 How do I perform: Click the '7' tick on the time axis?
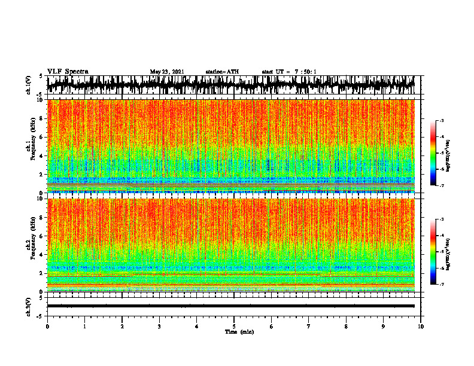coord(309,327)
